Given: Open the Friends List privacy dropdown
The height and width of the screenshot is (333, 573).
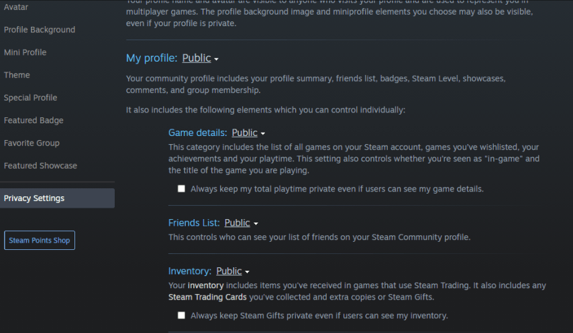Looking at the screenshot, I should (x=241, y=222).
